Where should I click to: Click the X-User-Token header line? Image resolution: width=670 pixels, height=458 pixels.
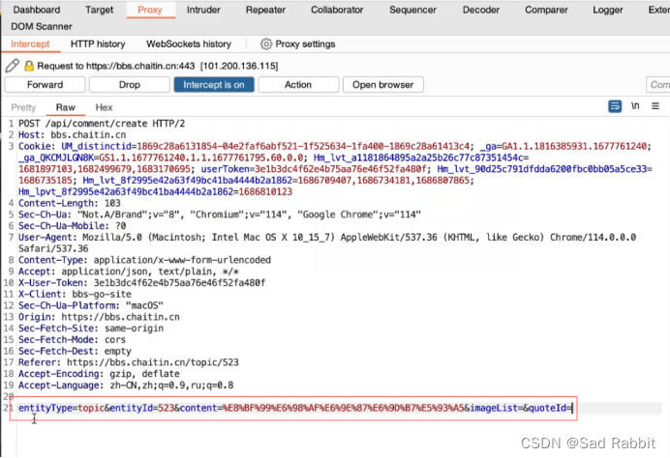click(142, 283)
